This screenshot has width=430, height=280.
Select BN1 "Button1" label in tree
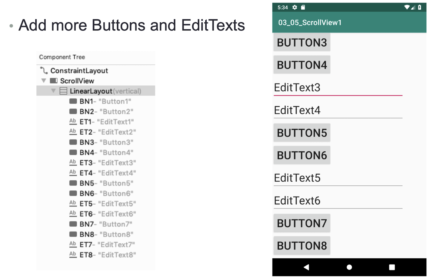point(105,101)
